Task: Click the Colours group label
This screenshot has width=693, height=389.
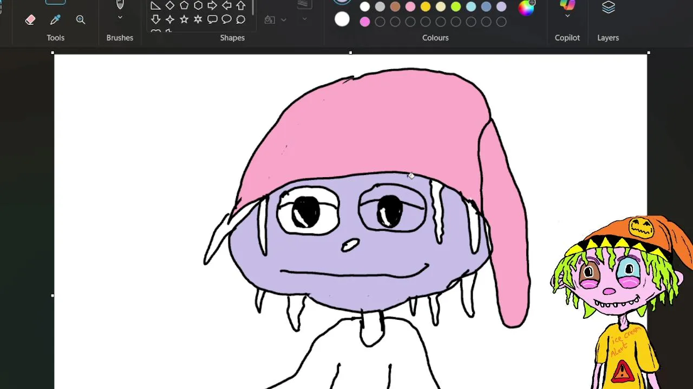Action: 435,38
